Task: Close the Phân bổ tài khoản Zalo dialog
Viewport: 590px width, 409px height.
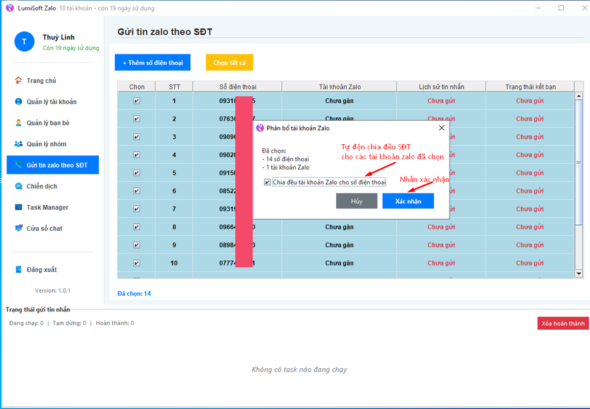Action: [441, 128]
